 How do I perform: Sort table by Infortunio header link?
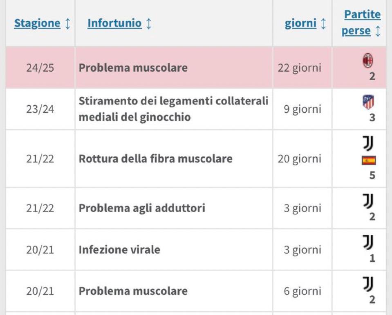click(114, 23)
